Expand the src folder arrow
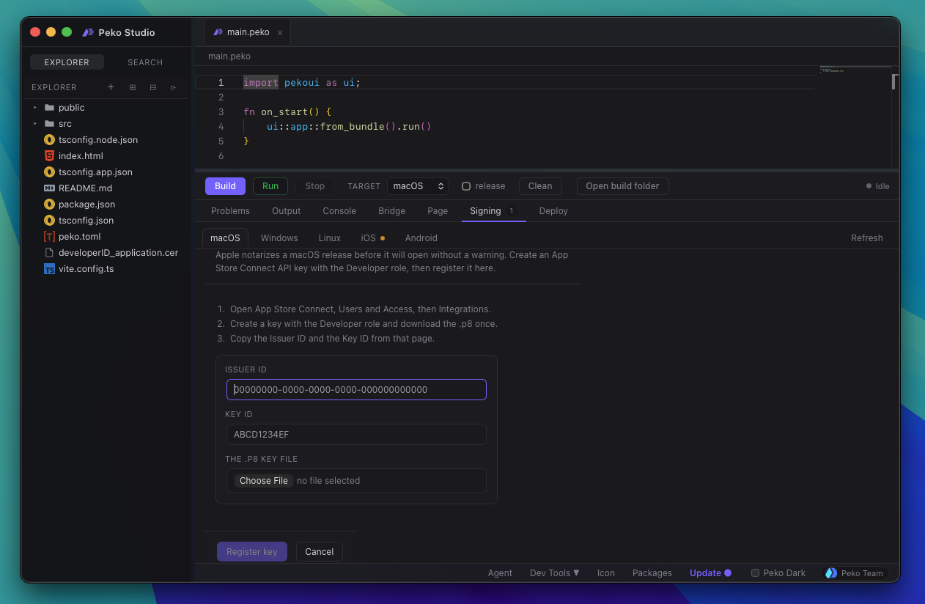The image size is (925, 604). [x=35, y=124]
